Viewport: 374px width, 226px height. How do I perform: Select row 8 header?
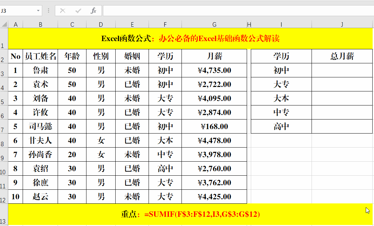4,140
